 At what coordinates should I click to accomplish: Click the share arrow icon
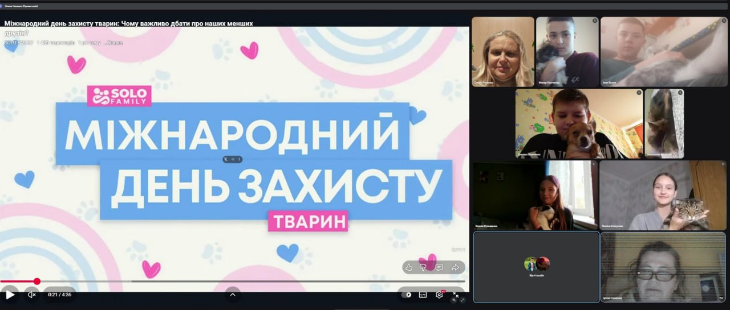coord(456,267)
